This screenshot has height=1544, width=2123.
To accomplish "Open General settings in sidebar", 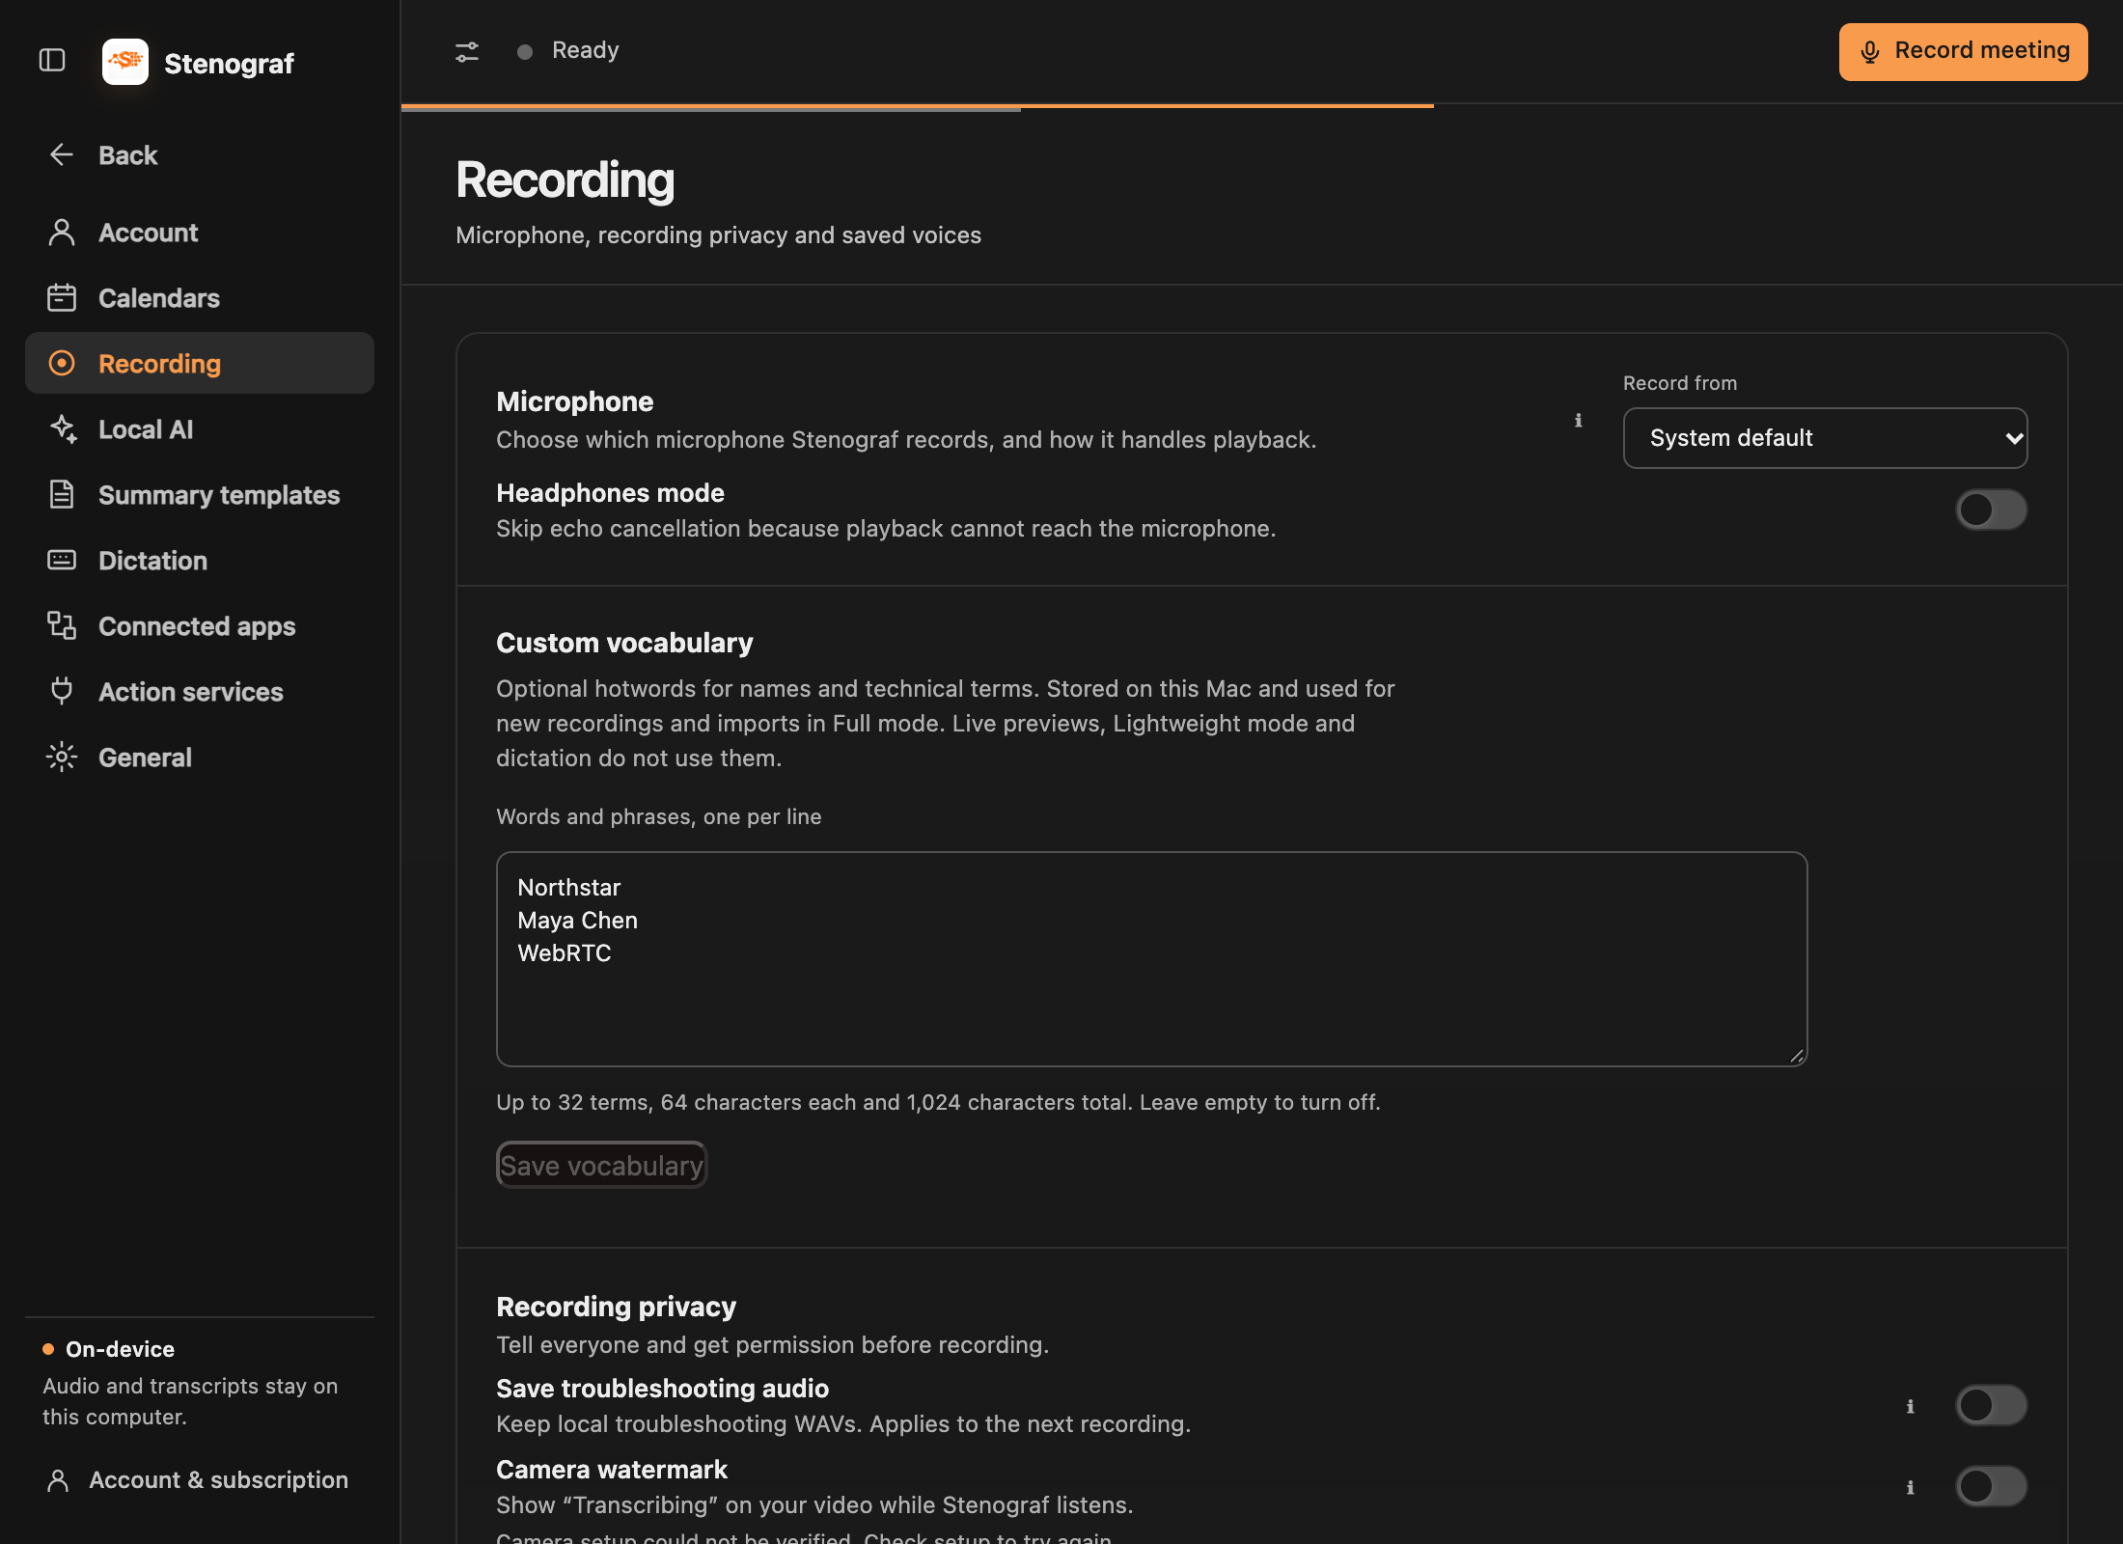I will point(200,757).
